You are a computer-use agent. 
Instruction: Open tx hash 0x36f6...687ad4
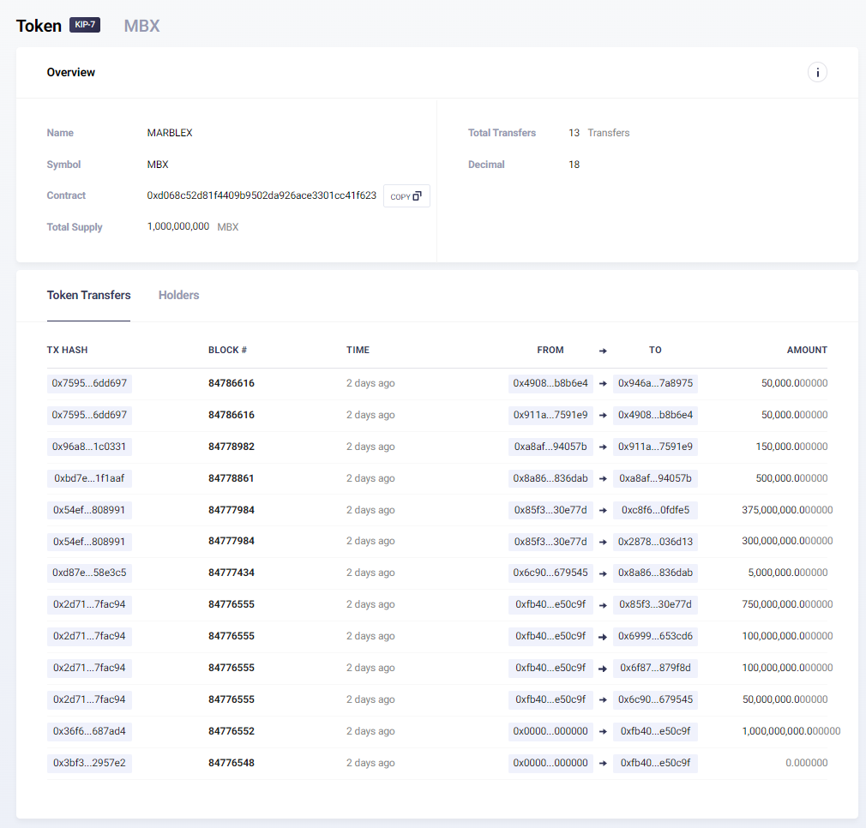89,731
